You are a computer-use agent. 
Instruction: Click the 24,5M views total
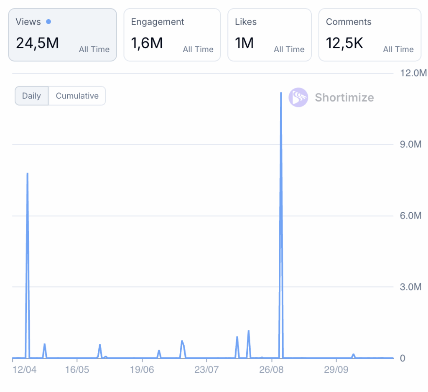click(37, 43)
